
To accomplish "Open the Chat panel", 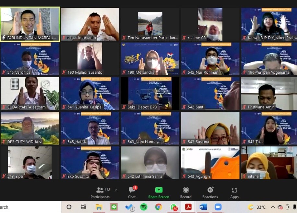I will (132, 192).
